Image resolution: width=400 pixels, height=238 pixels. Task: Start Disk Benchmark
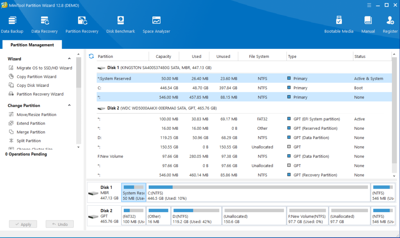(x=120, y=25)
